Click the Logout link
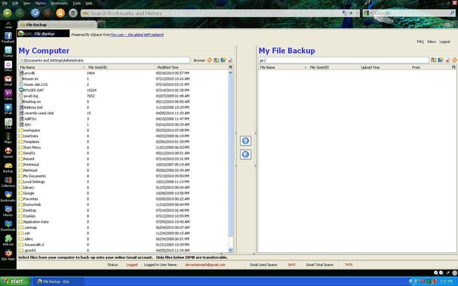Viewport: 458px width, 286px height. click(x=445, y=42)
